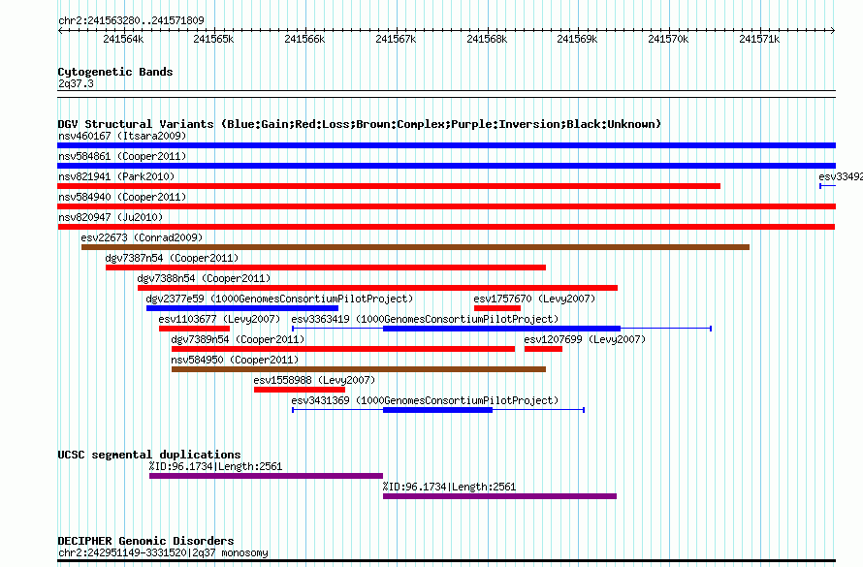863x567 pixels.
Task: Open the dgv7388n54 (Cooper2011) loss bar
Action: click(377, 288)
